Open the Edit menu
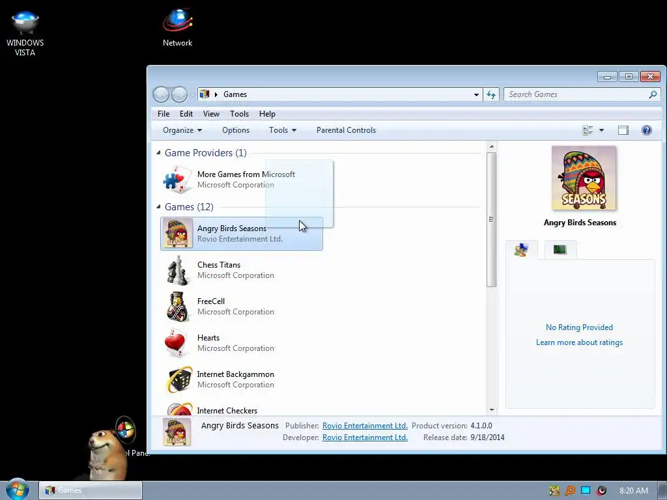 point(186,114)
